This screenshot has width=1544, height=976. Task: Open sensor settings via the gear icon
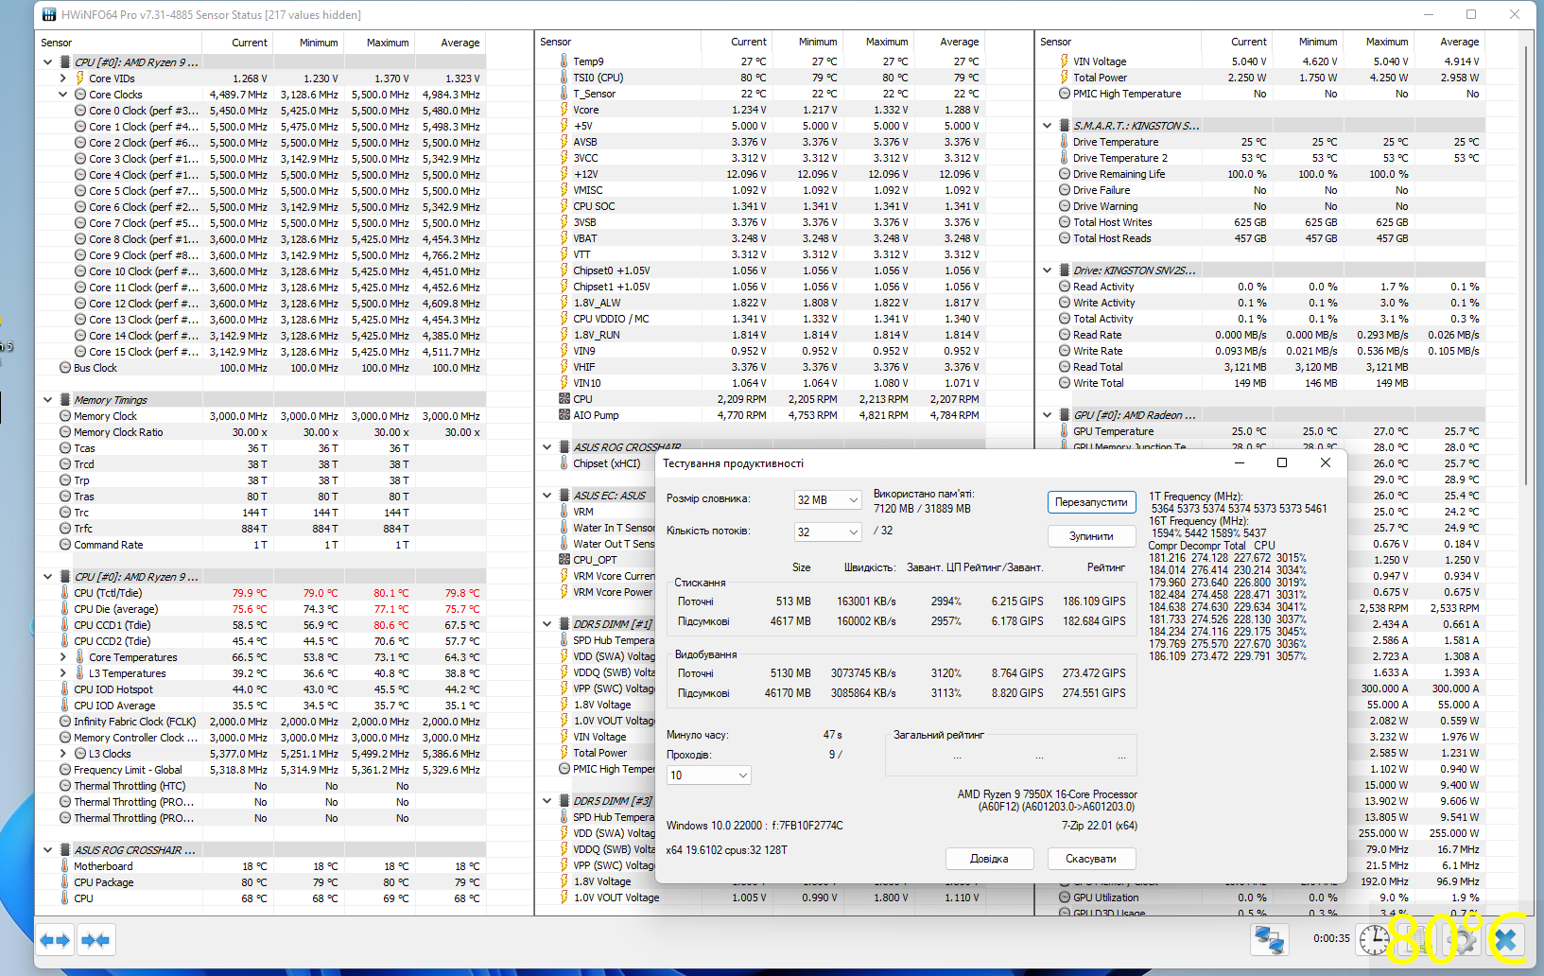[1462, 939]
